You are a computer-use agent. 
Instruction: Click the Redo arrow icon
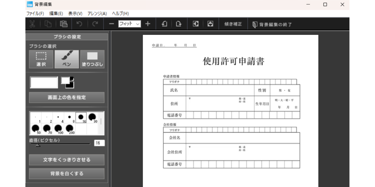(x=95, y=24)
